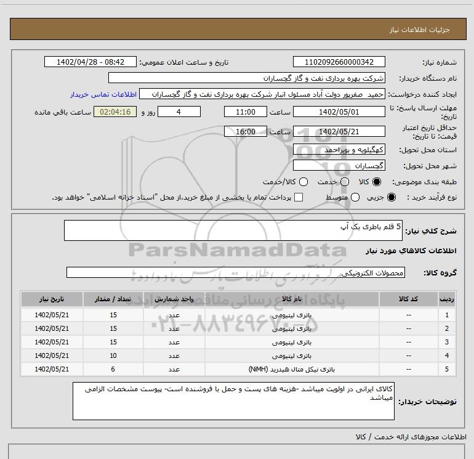Select the کالا radio button

pos(377,182)
